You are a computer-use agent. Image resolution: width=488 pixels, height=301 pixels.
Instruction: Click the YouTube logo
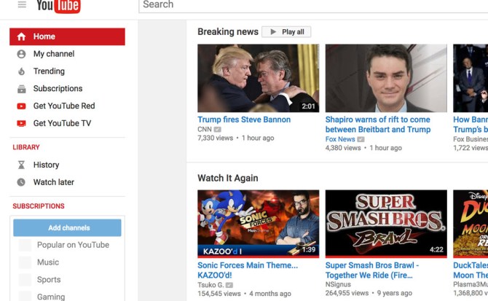pyautogui.click(x=58, y=6)
